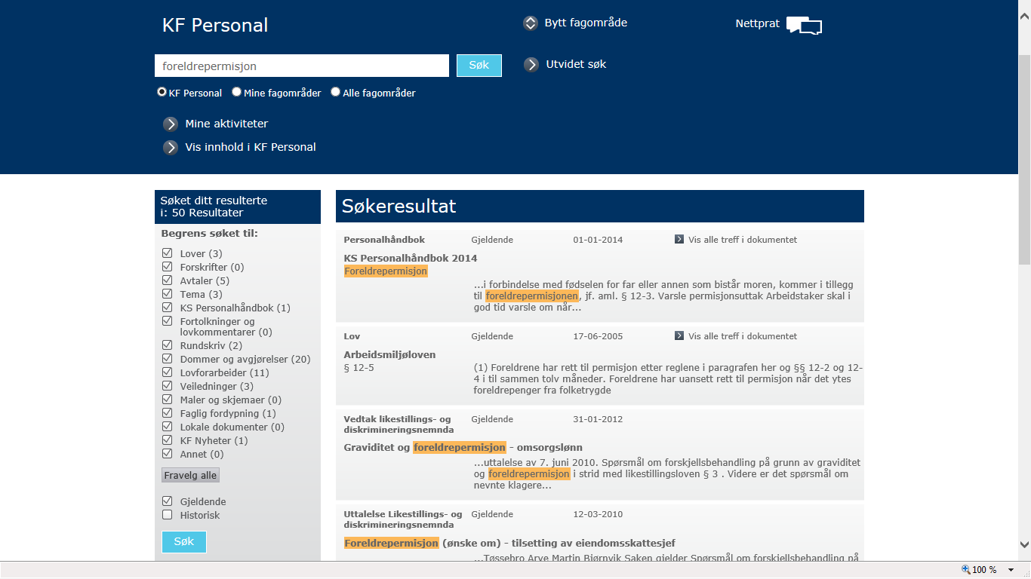Click Vis alle treff i dokumentet for Personalhåndbok
Image resolution: width=1031 pixels, height=579 pixels.
coord(743,240)
